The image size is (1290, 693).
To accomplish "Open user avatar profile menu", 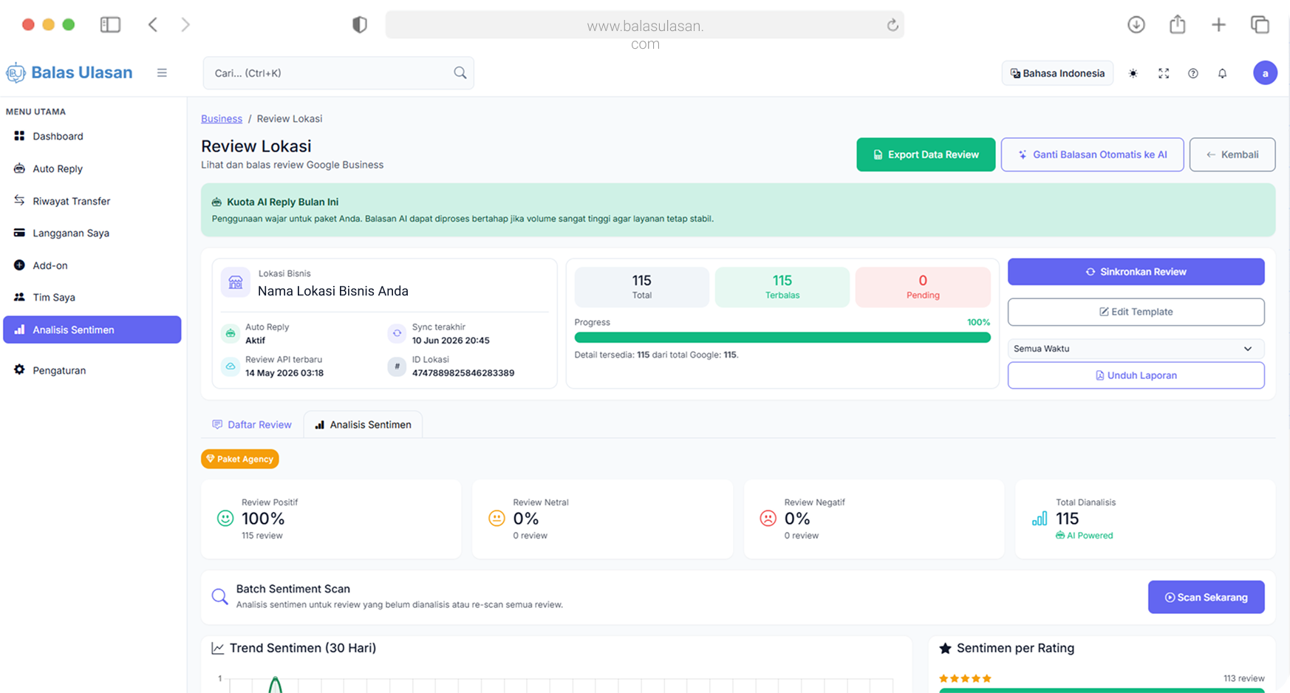I will pos(1265,72).
